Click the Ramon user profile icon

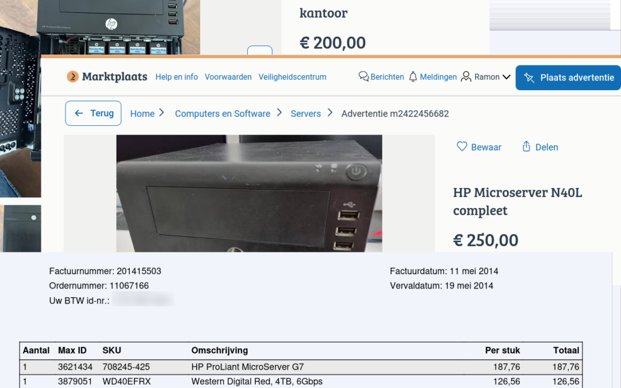point(466,76)
